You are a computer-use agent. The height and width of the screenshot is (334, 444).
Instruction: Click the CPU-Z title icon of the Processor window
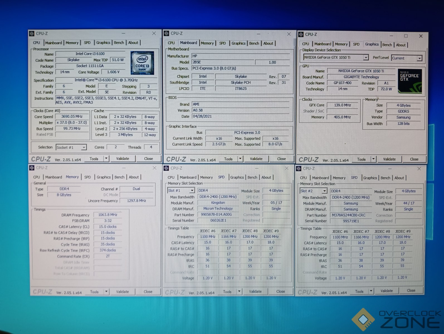pos(32,33)
